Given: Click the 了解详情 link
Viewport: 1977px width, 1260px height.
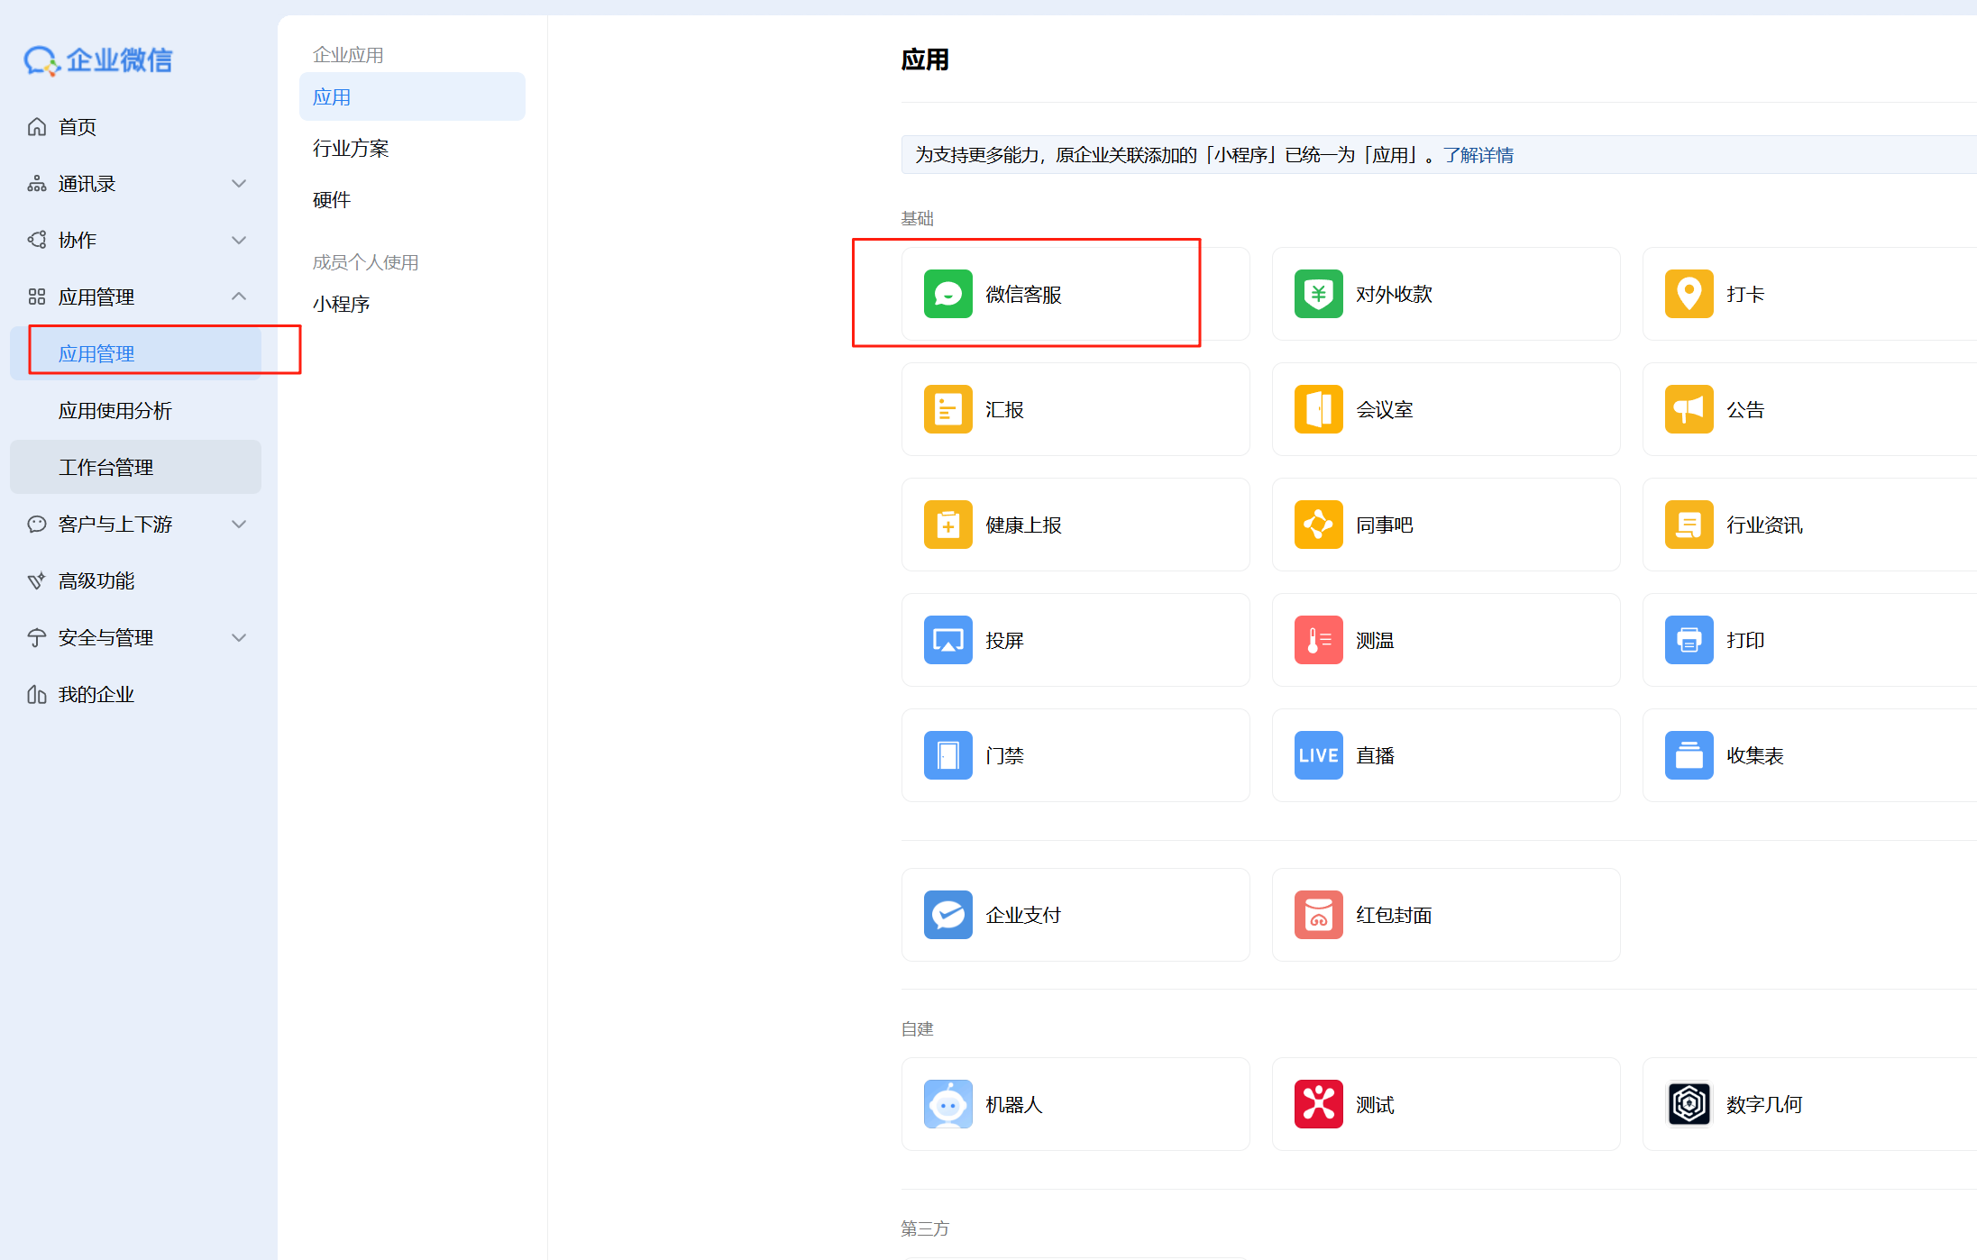Looking at the screenshot, I should pos(1478,155).
